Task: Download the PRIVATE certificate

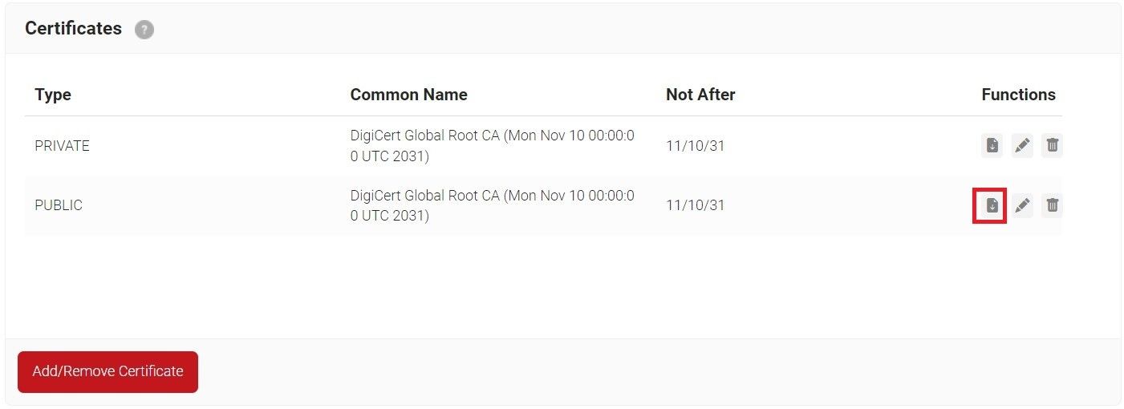Action: [x=992, y=146]
